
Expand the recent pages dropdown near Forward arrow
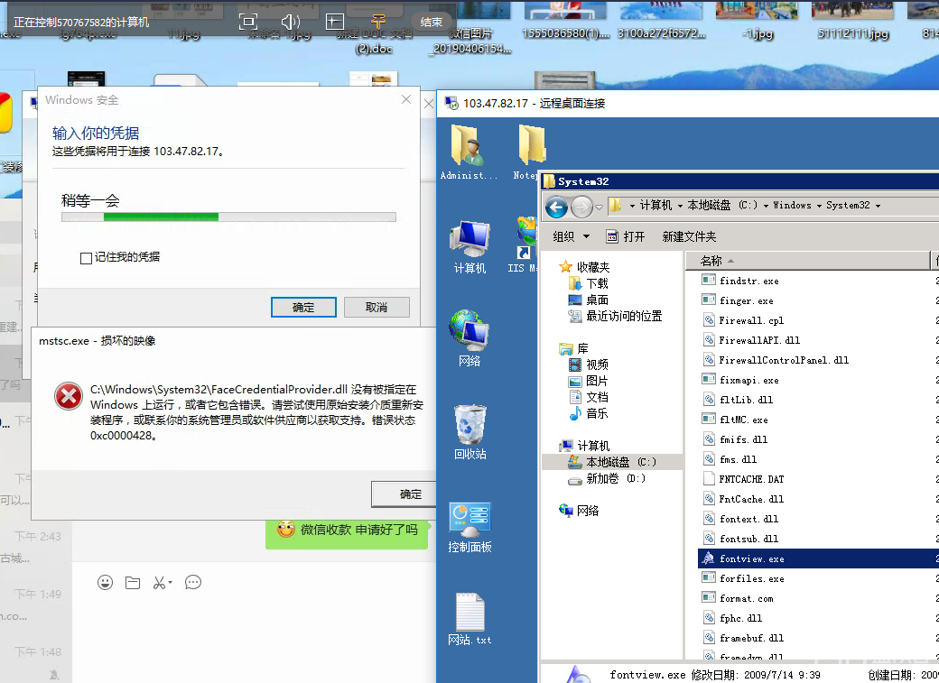[x=599, y=208]
